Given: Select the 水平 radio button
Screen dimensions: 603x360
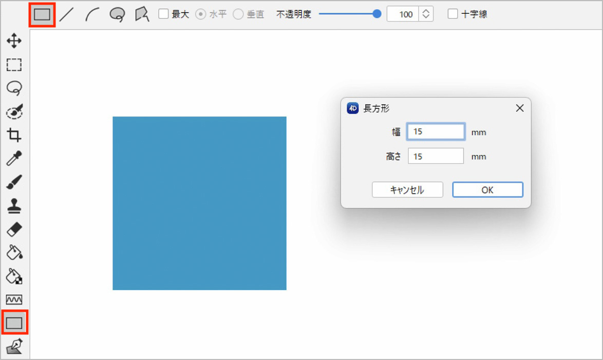Looking at the screenshot, I should coord(200,14).
